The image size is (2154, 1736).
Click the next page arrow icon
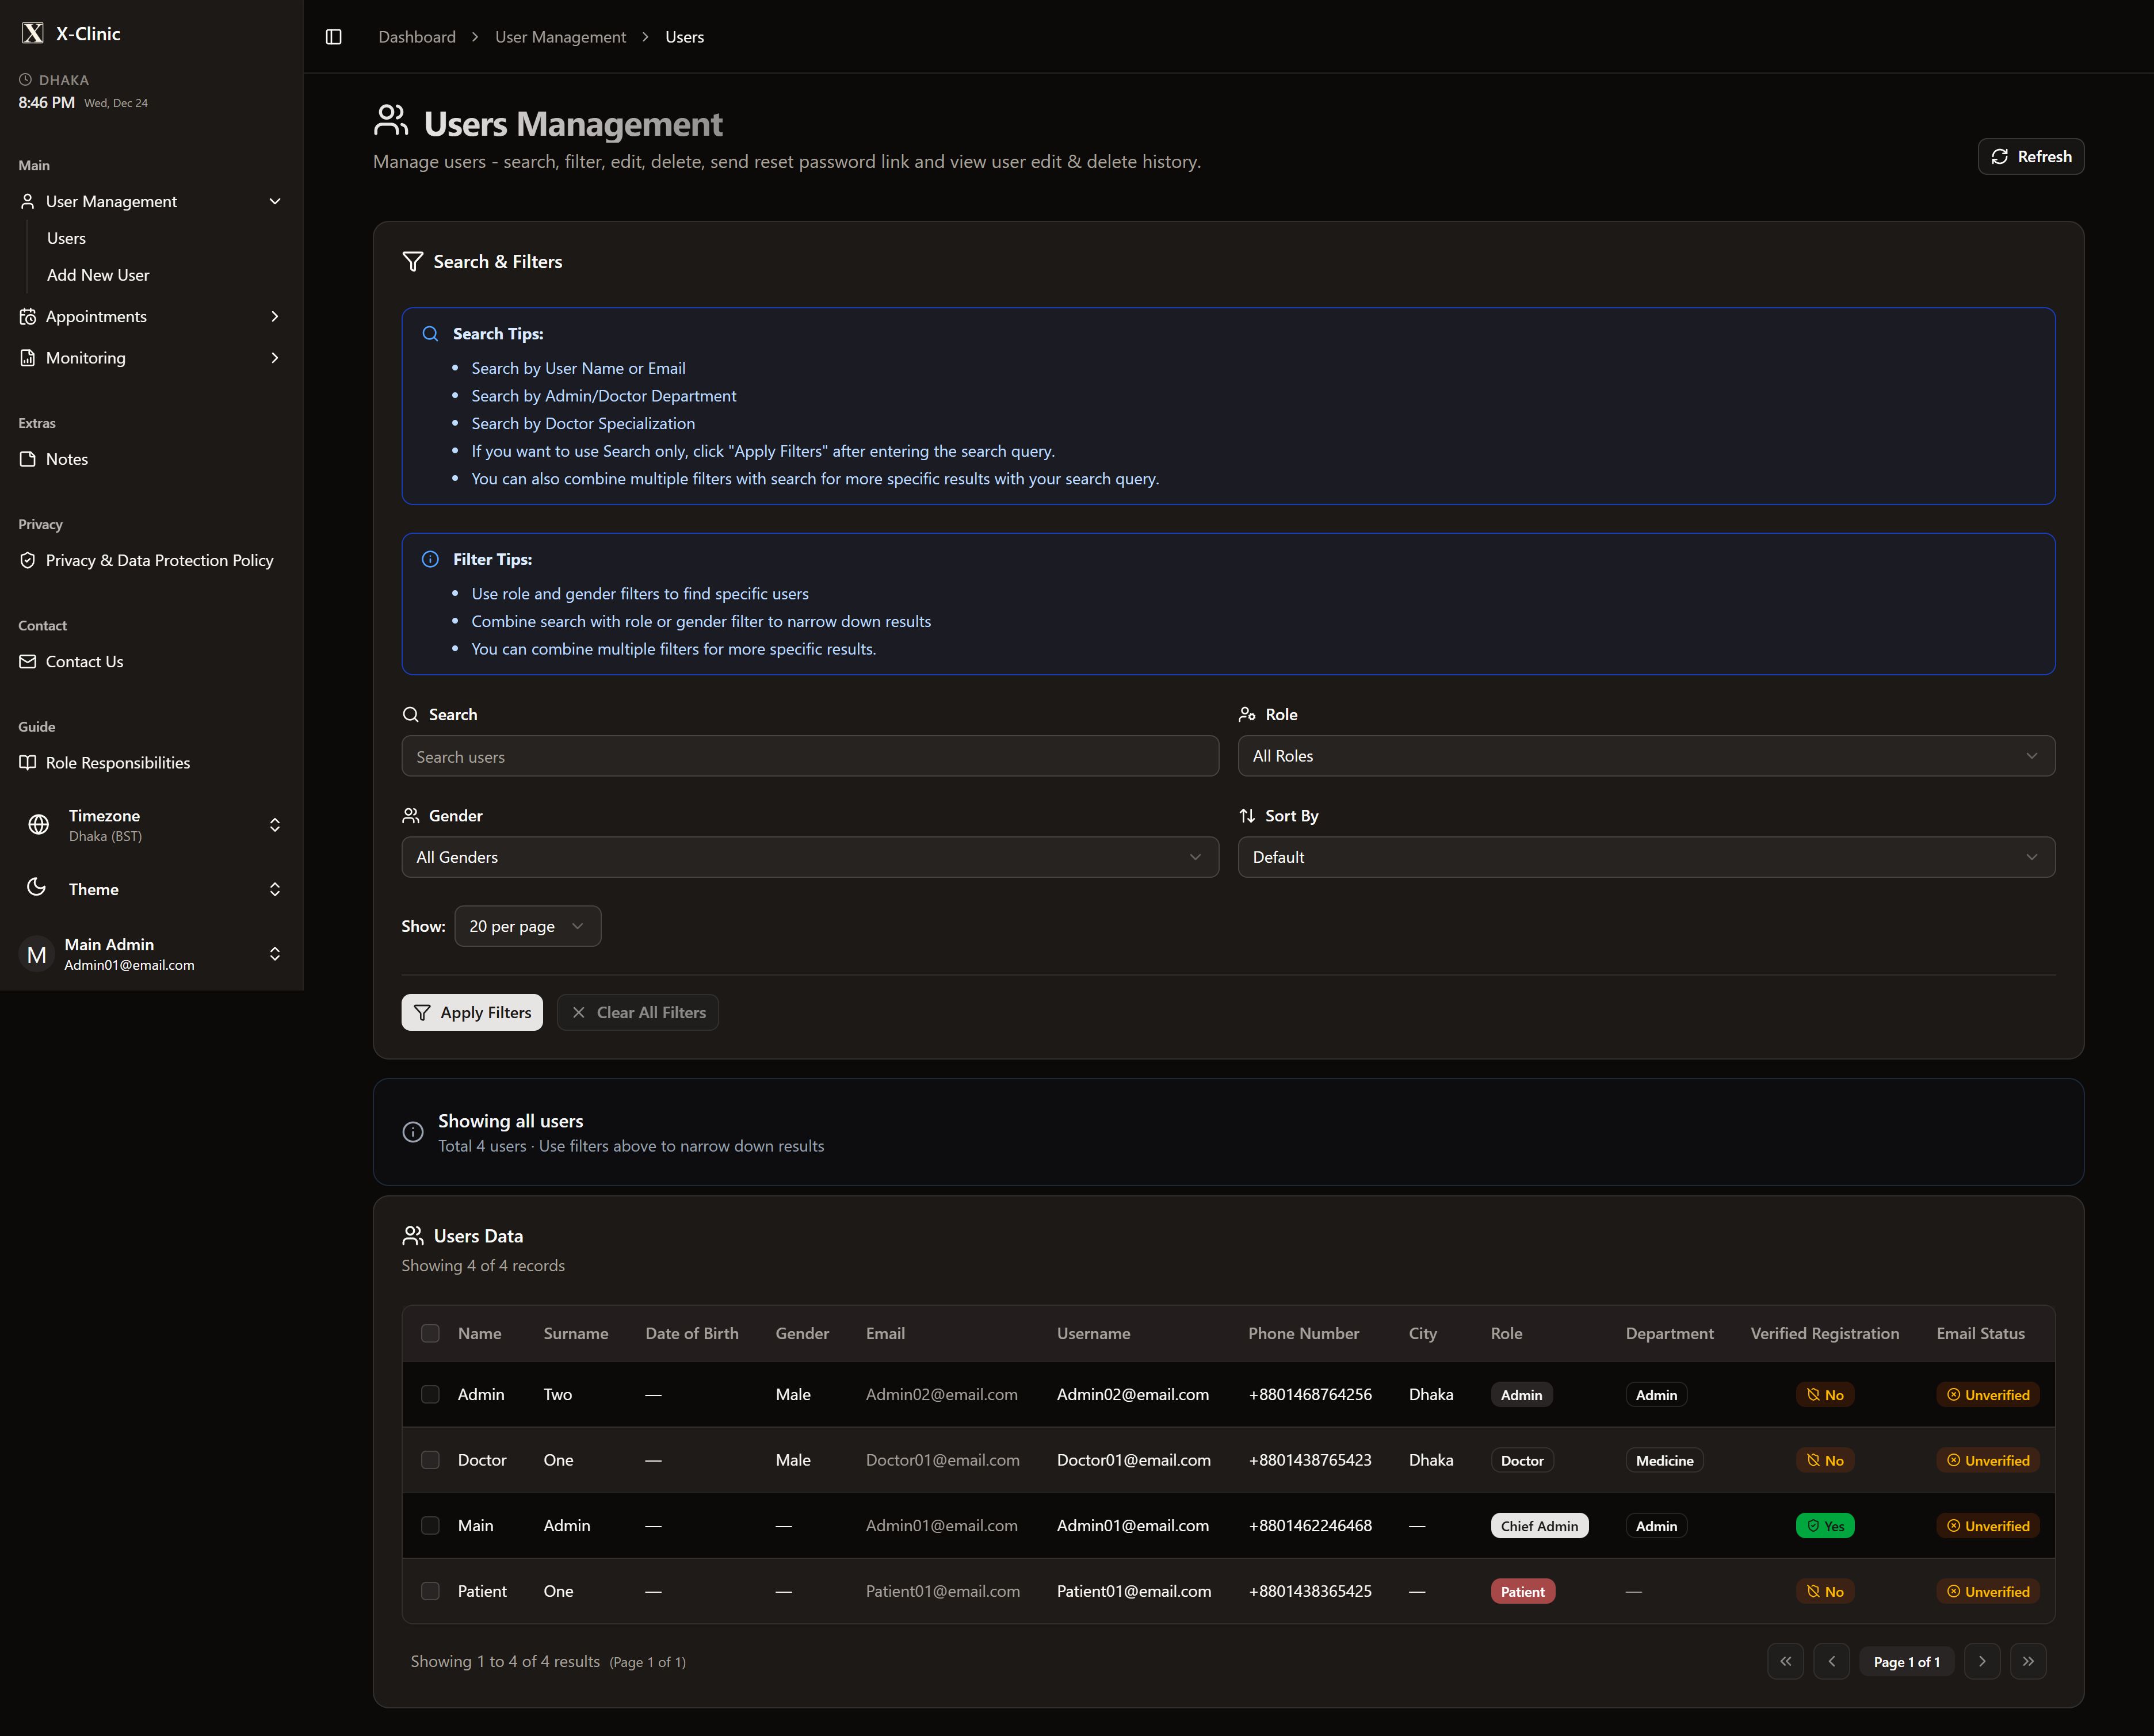click(x=1982, y=1661)
